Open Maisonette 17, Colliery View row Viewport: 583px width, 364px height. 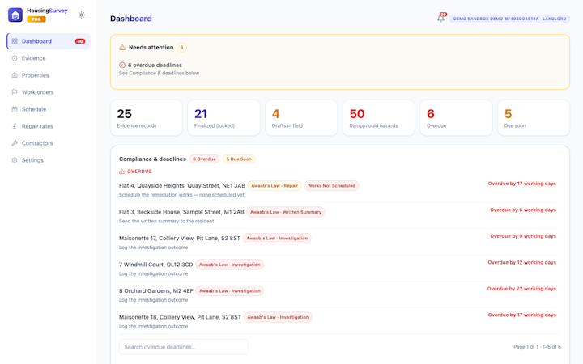point(339,242)
